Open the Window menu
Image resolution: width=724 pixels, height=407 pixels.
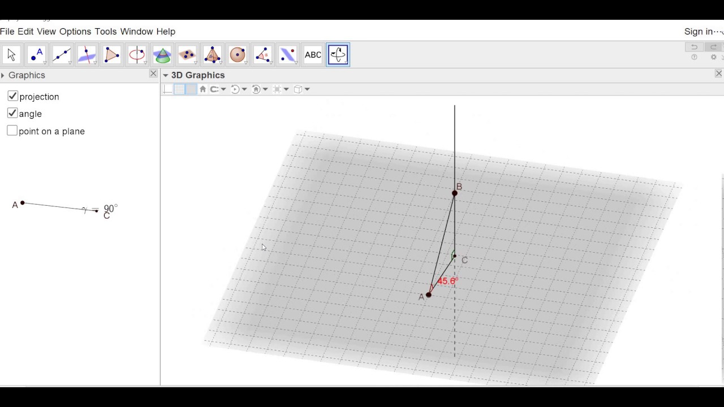(x=136, y=32)
